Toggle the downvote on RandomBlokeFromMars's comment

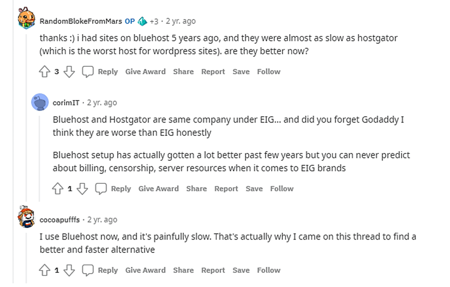(x=69, y=71)
